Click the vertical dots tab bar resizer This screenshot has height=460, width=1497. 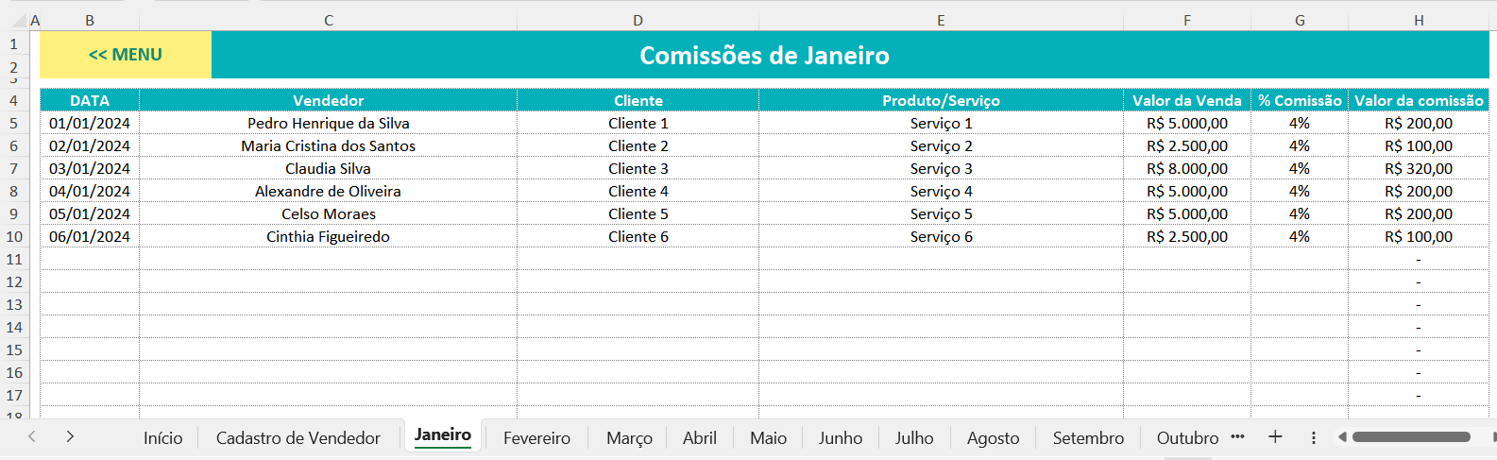pyautogui.click(x=1314, y=437)
